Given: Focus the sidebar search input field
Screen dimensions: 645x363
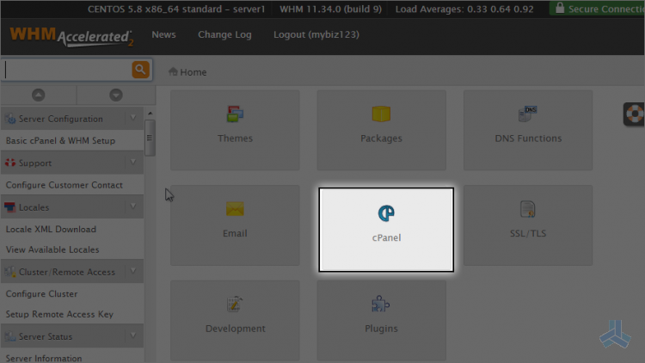Looking at the screenshot, I should [68, 70].
